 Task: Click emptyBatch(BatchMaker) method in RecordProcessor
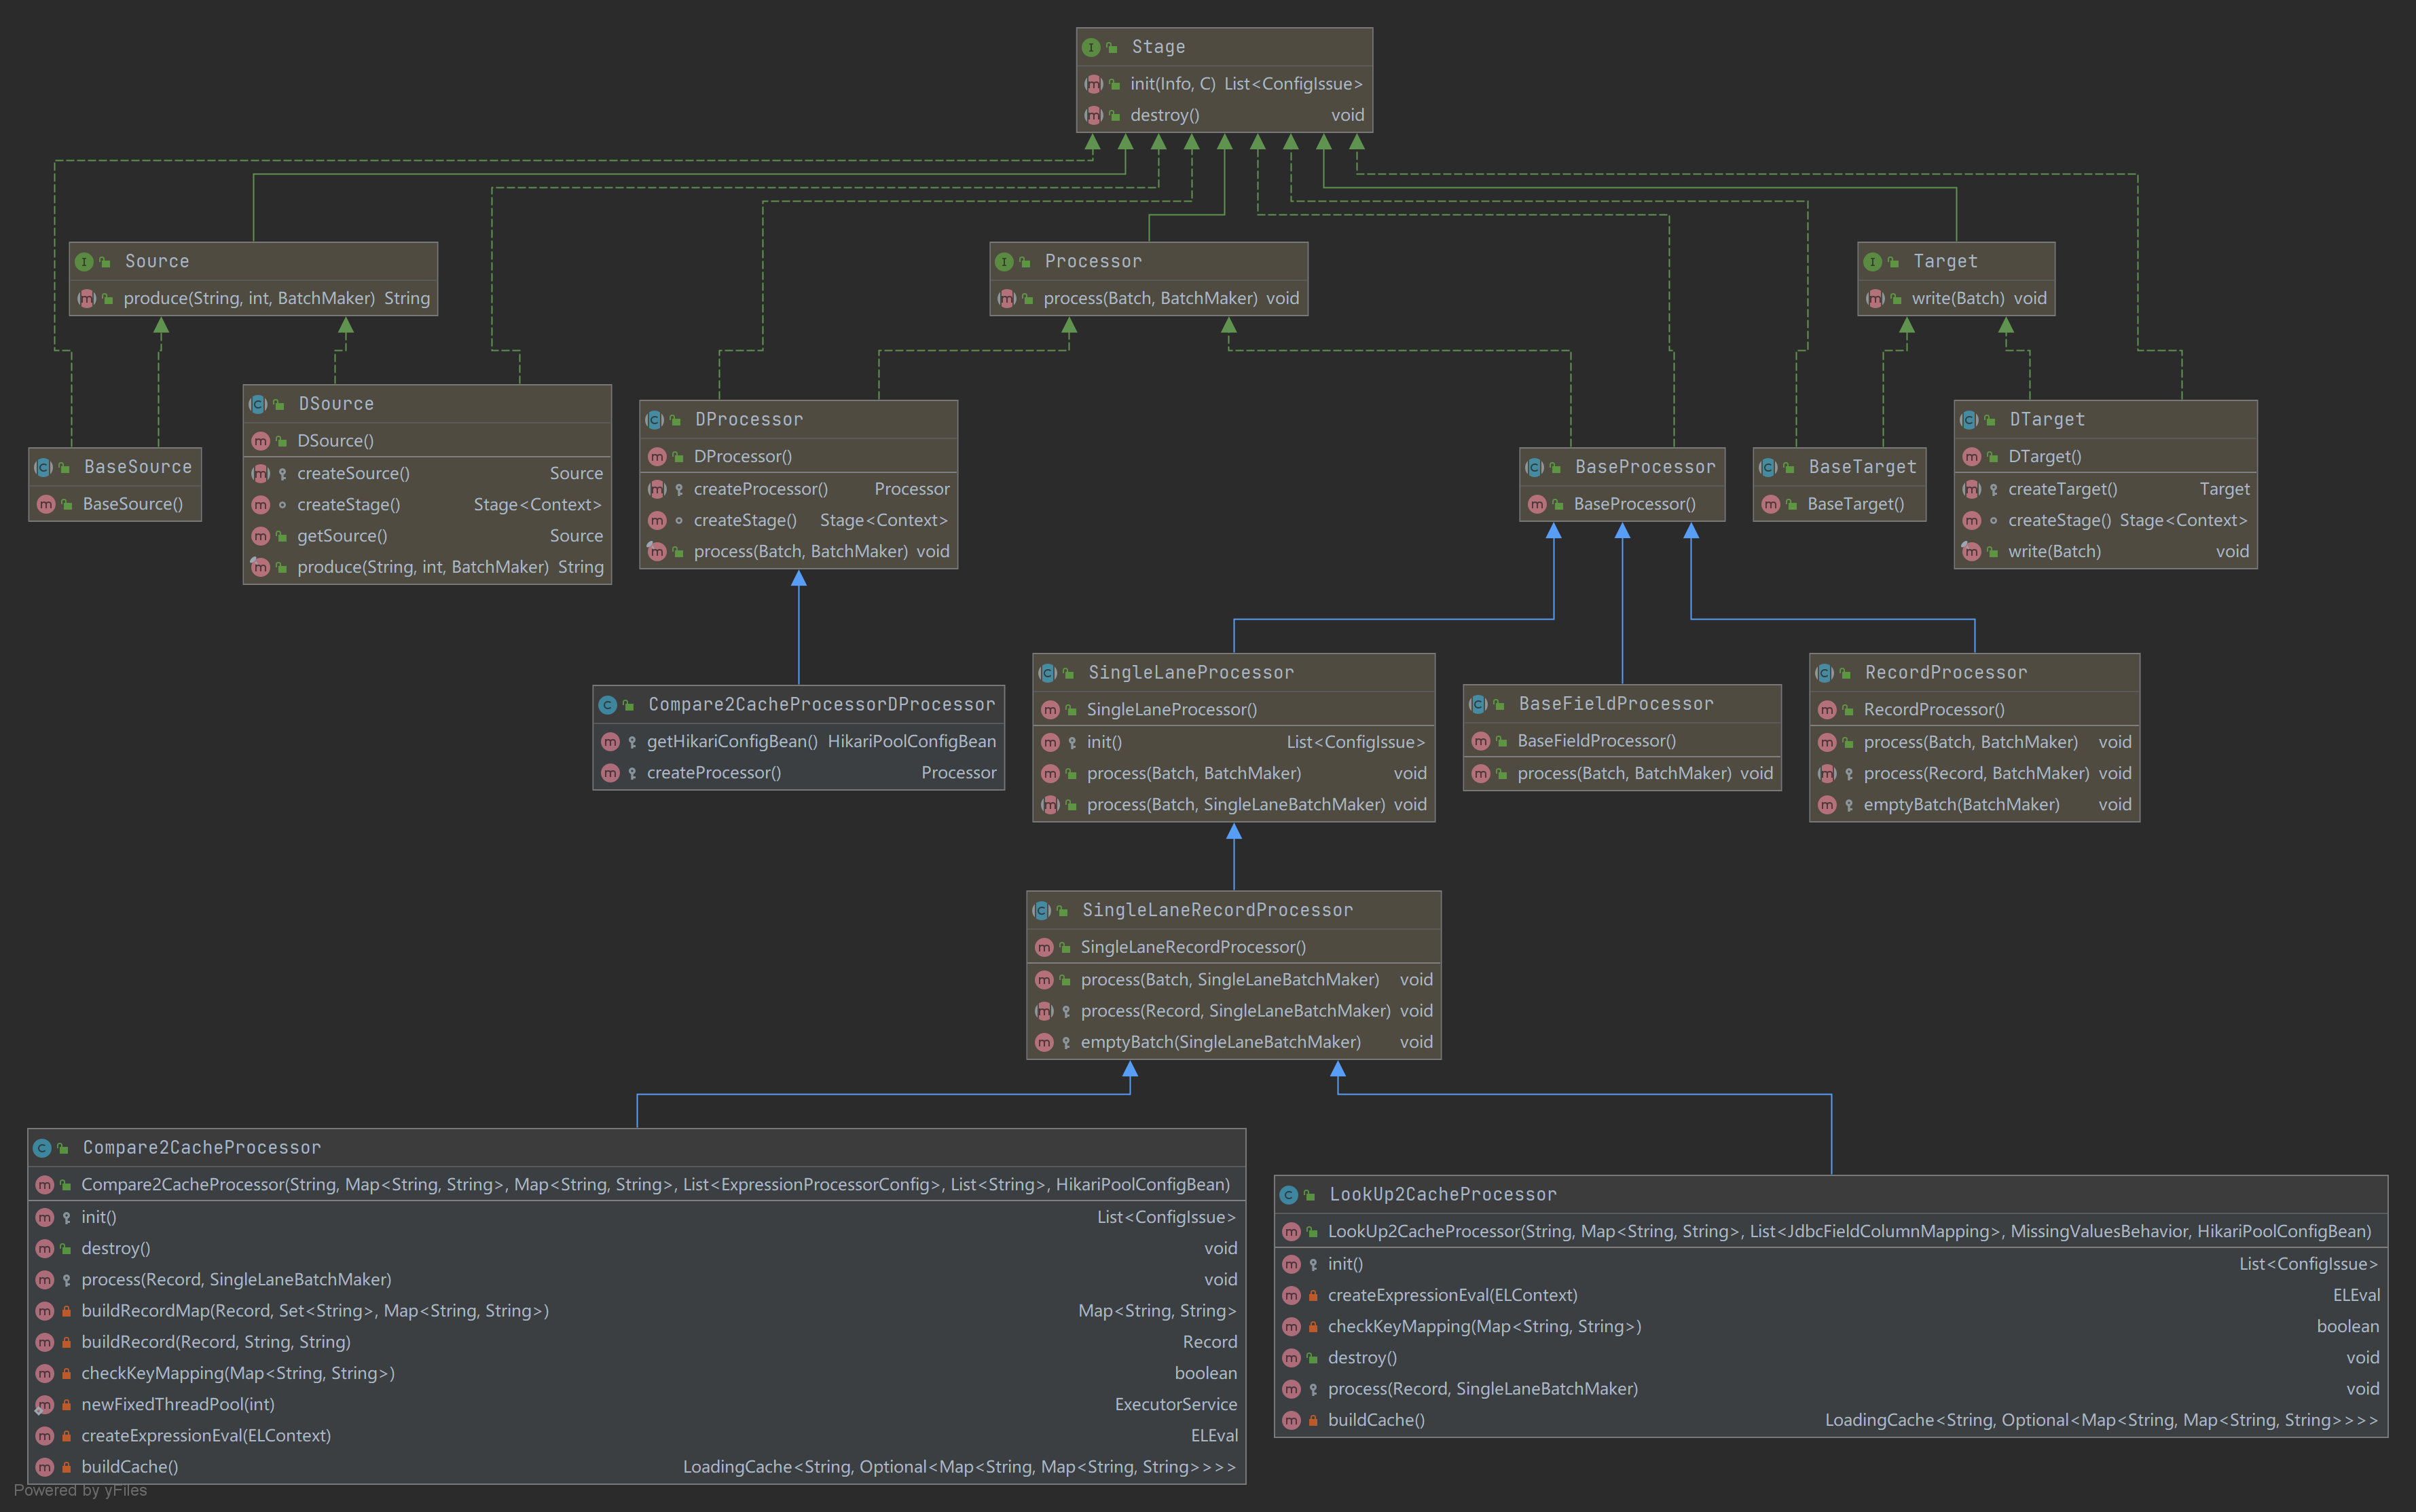pos(1961,804)
